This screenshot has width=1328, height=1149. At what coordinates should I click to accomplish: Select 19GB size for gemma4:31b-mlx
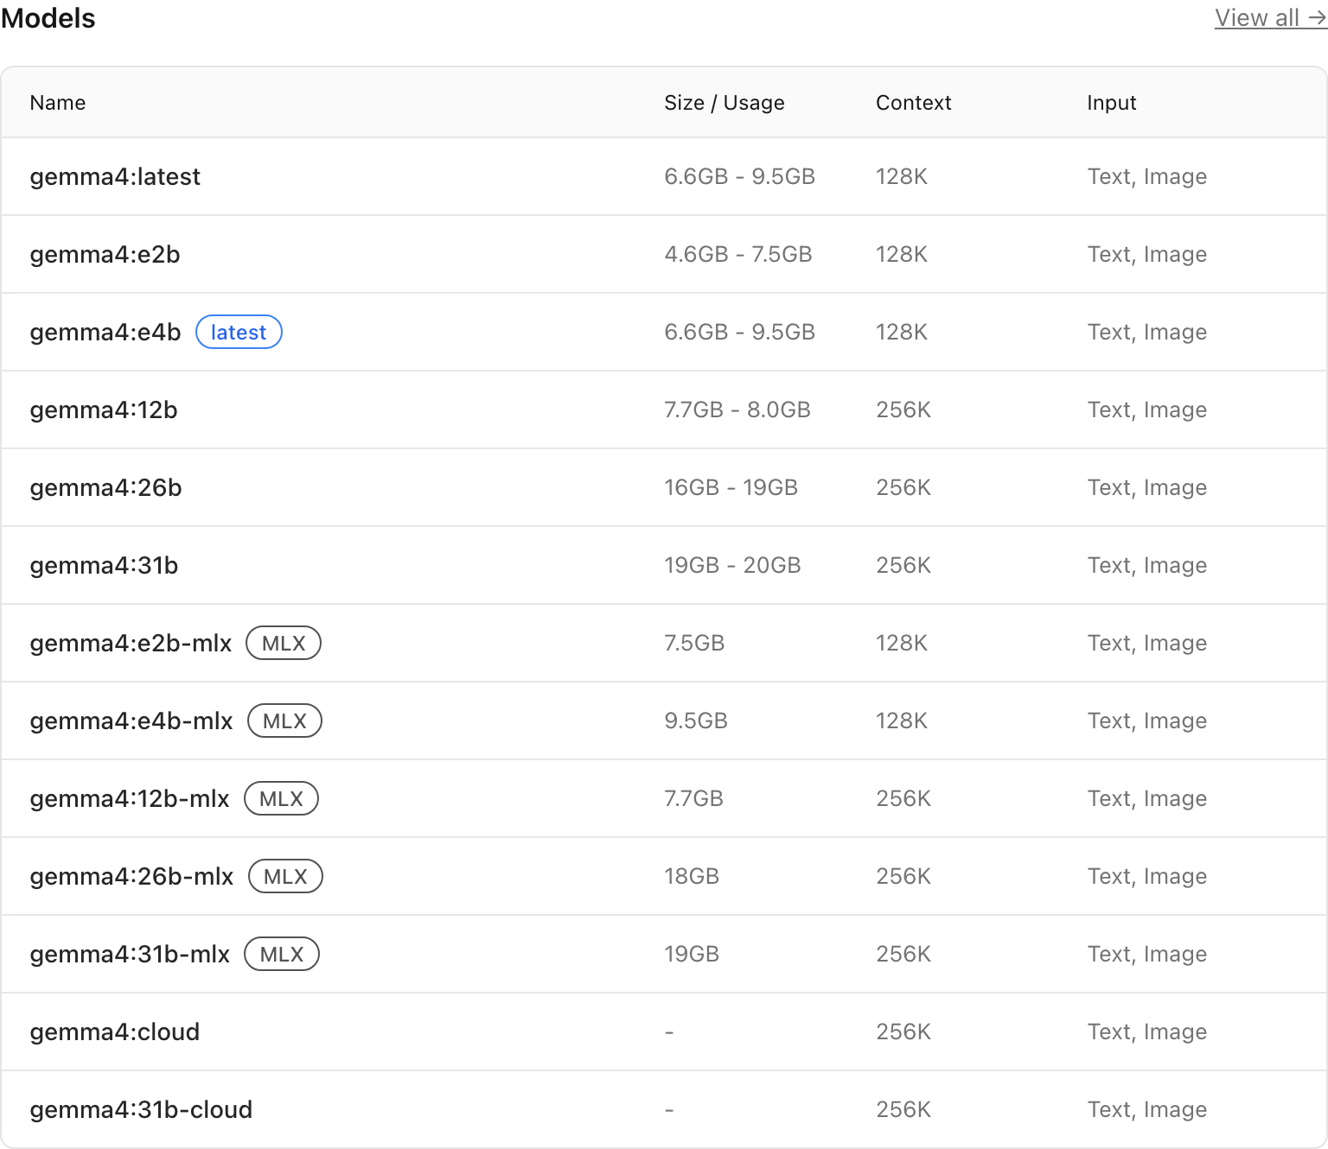pos(692,954)
